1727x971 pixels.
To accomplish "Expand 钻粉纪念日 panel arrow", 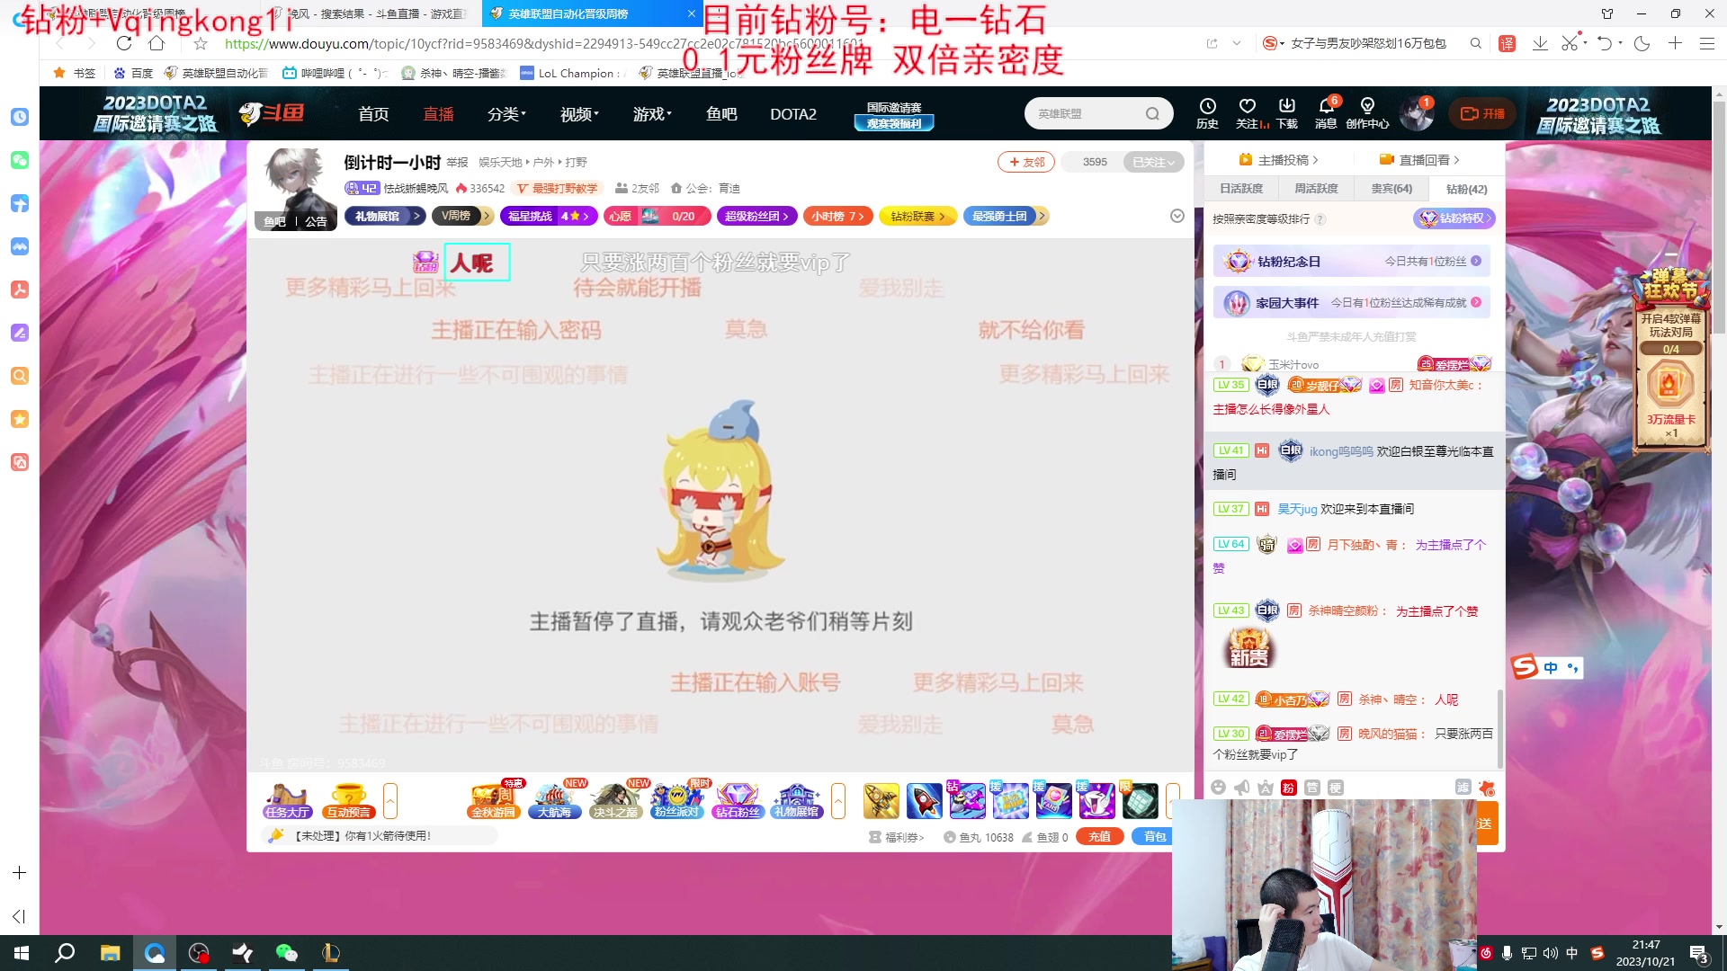I will point(1476,261).
